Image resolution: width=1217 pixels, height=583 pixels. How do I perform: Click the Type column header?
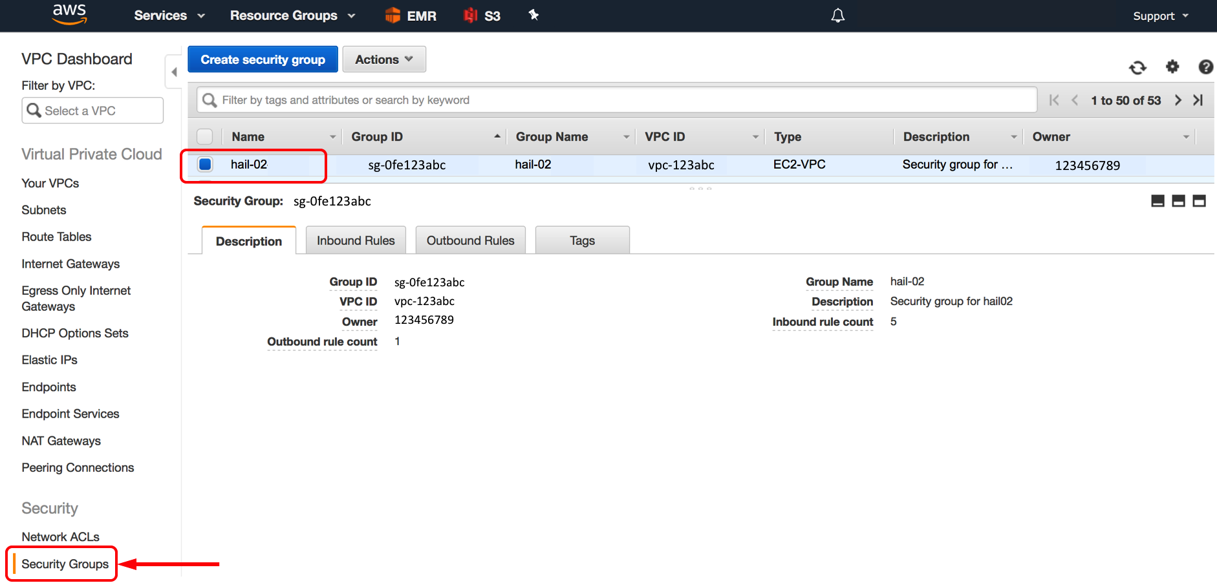[788, 137]
